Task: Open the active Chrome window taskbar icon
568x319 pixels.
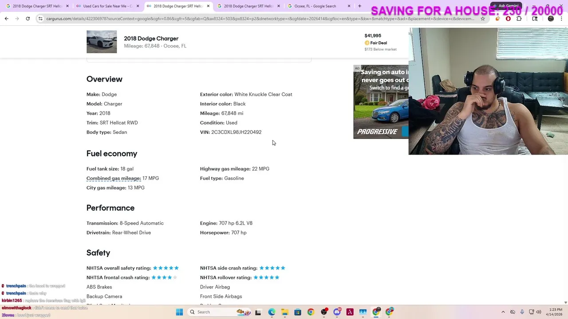Action: click(x=376, y=312)
